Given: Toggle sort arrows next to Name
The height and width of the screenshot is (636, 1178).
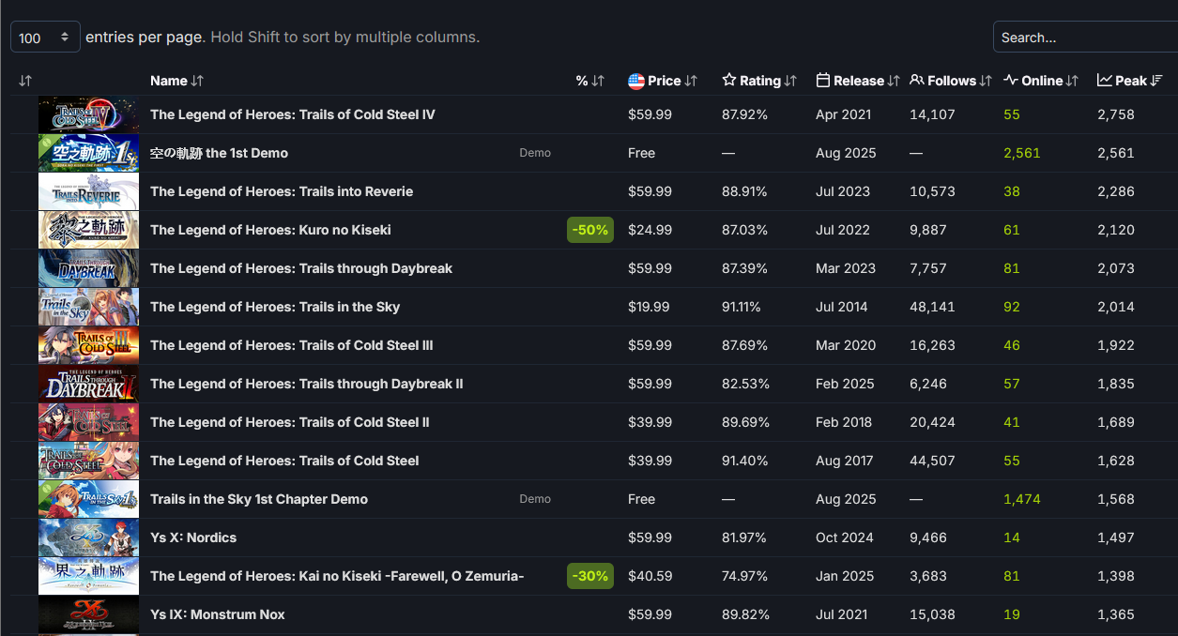Looking at the screenshot, I should (x=197, y=81).
